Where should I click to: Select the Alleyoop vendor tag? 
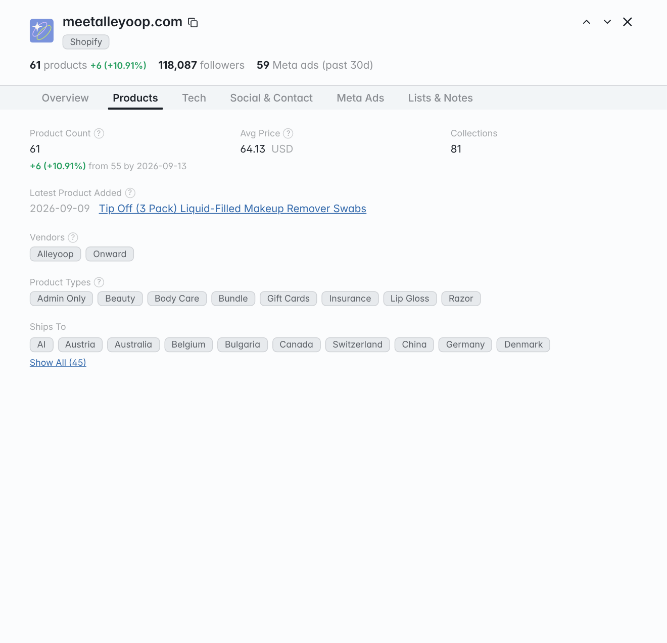click(x=56, y=254)
